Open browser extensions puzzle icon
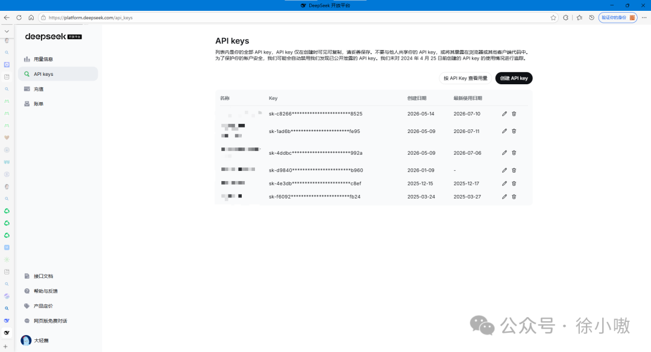This screenshot has height=352, width=651. (x=565, y=17)
